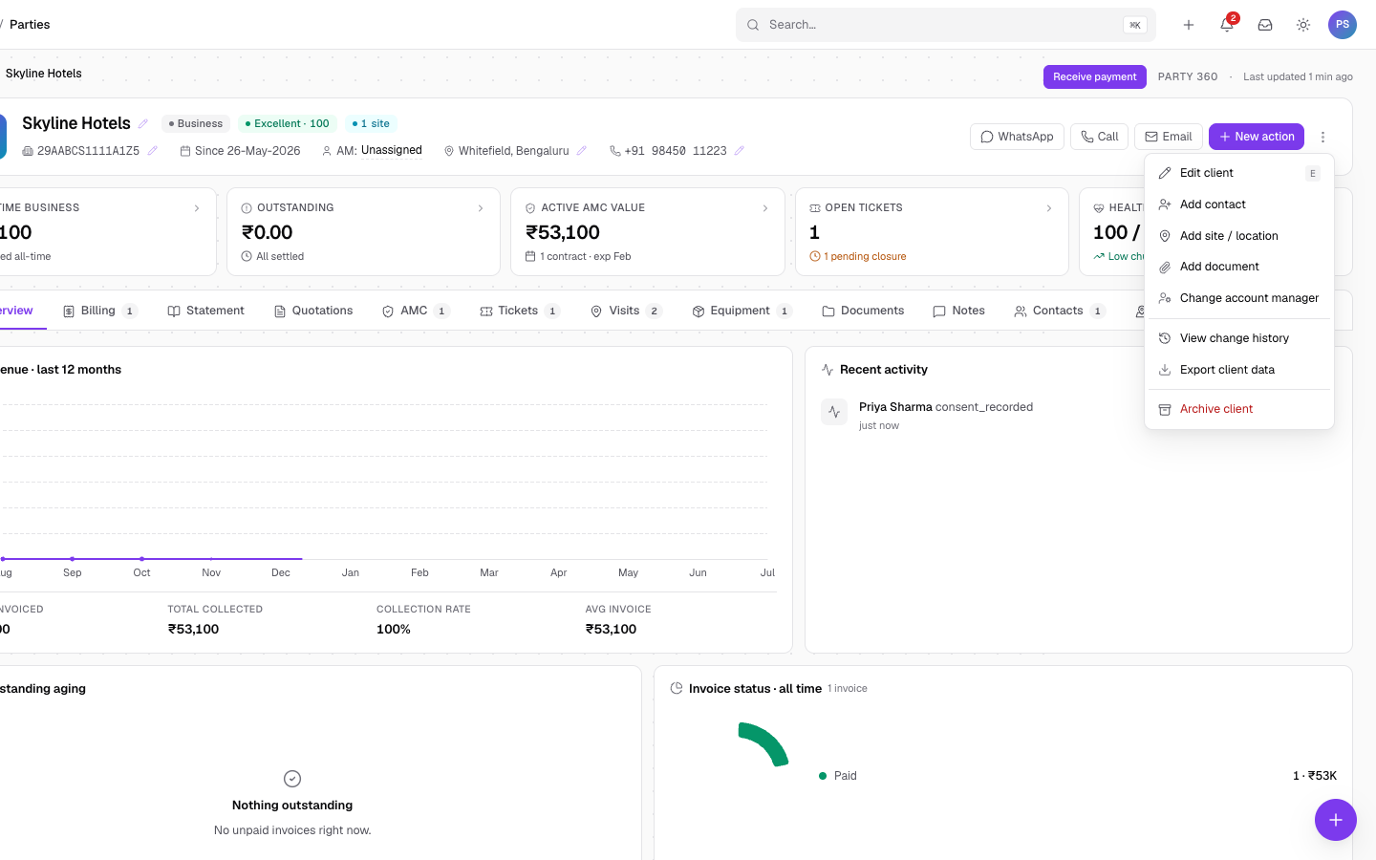
Task: Select Add document menu item
Action: point(1239,267)
